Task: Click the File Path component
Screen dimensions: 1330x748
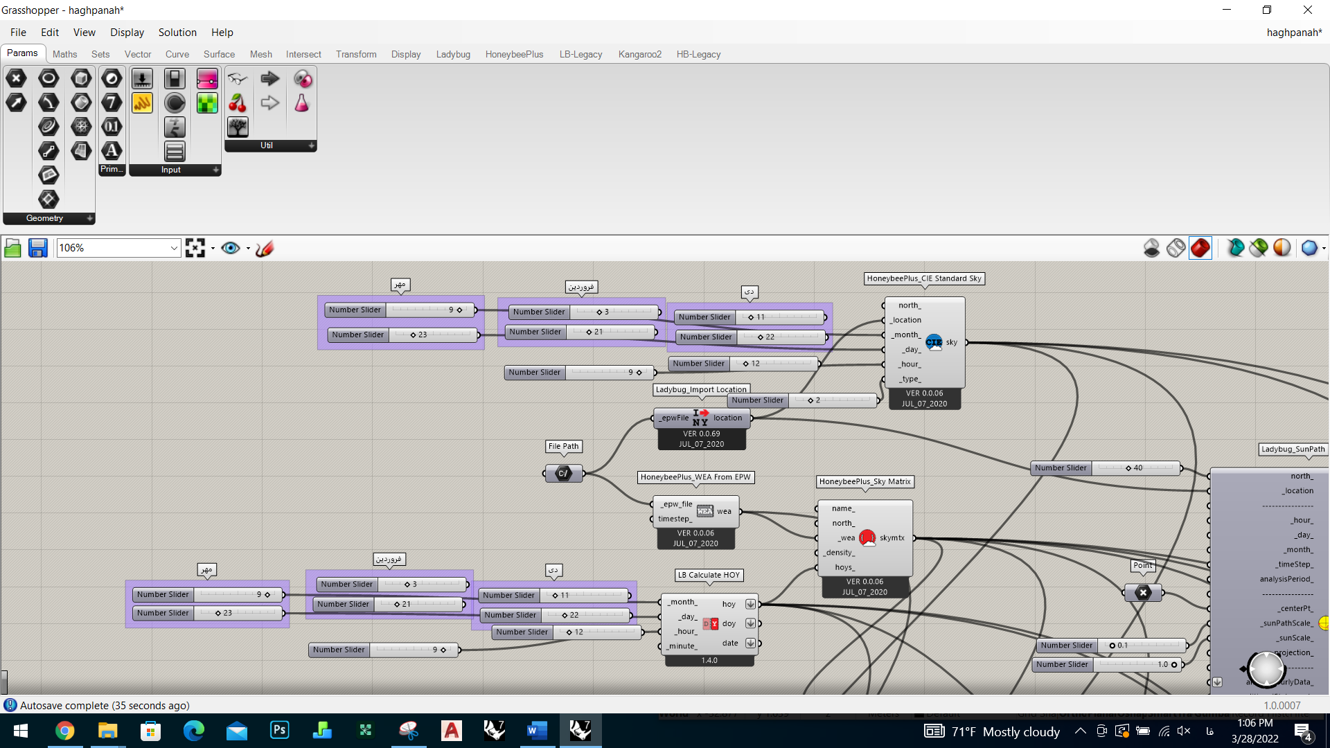Action: click(563, 474)
